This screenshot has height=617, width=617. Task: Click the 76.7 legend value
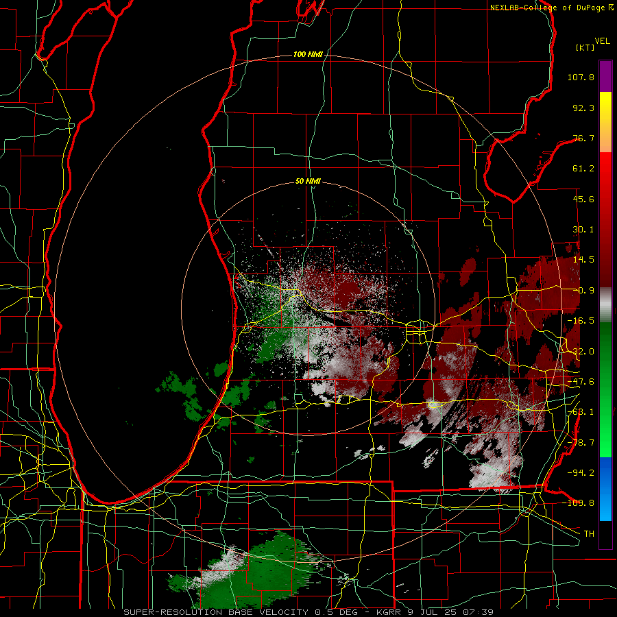[583, 138]
